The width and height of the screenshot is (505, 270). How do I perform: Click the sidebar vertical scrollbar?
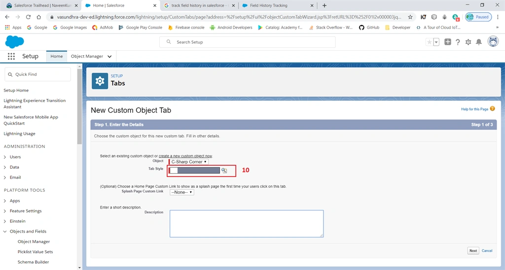[79, 106]
